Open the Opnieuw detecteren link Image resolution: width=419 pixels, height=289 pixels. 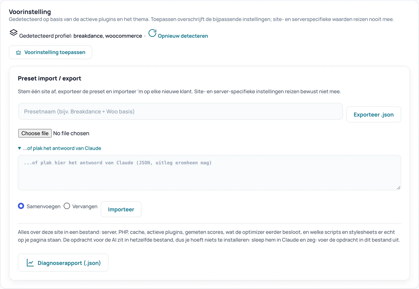pyautogui.click(x=183, y=36)
